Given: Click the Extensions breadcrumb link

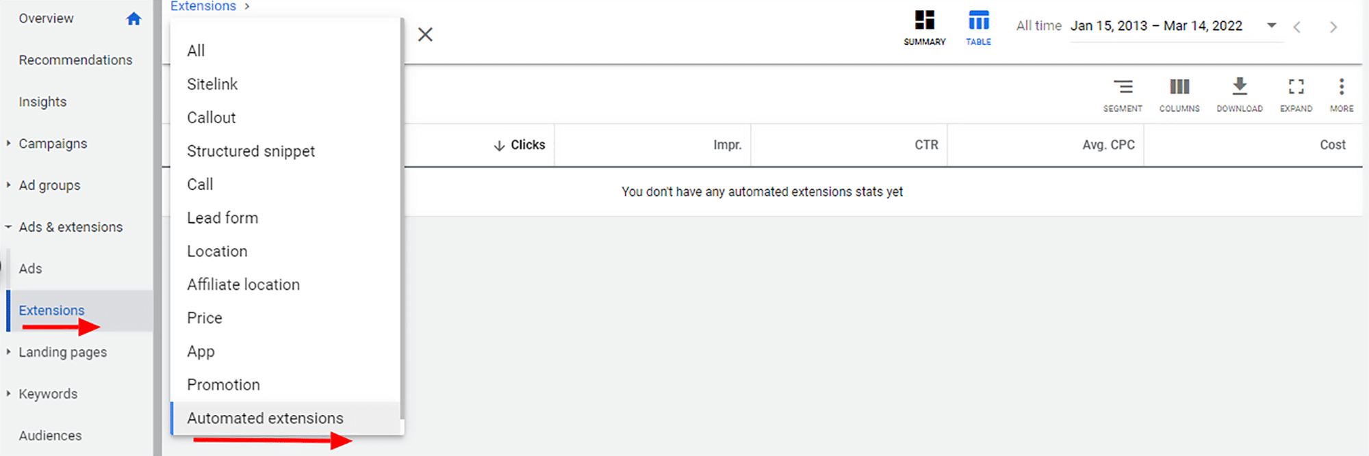Looking at the screenshot, I should (x=203, y=6).
